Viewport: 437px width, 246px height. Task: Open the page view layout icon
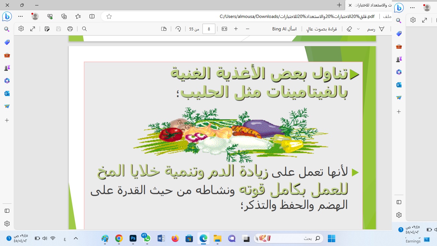164,29
